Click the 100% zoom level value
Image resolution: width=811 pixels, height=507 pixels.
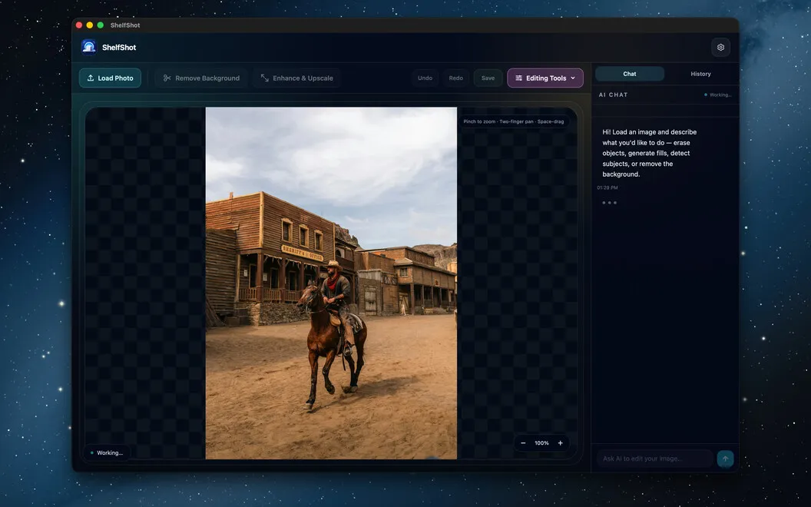point(541,442)
